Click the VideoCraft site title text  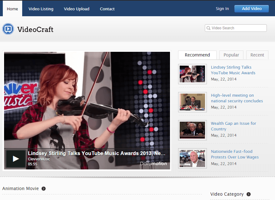pos(35,29)
